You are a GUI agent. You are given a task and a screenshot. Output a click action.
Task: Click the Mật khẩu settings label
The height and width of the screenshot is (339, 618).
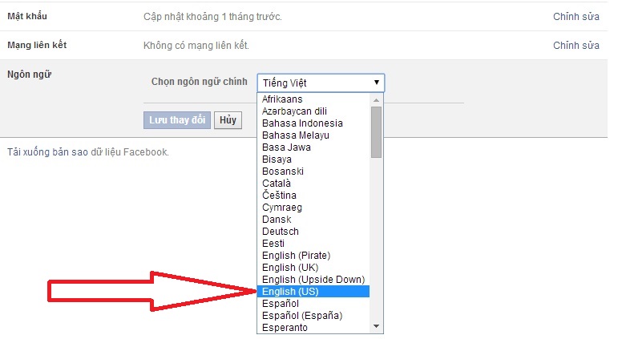pos(27,16)
